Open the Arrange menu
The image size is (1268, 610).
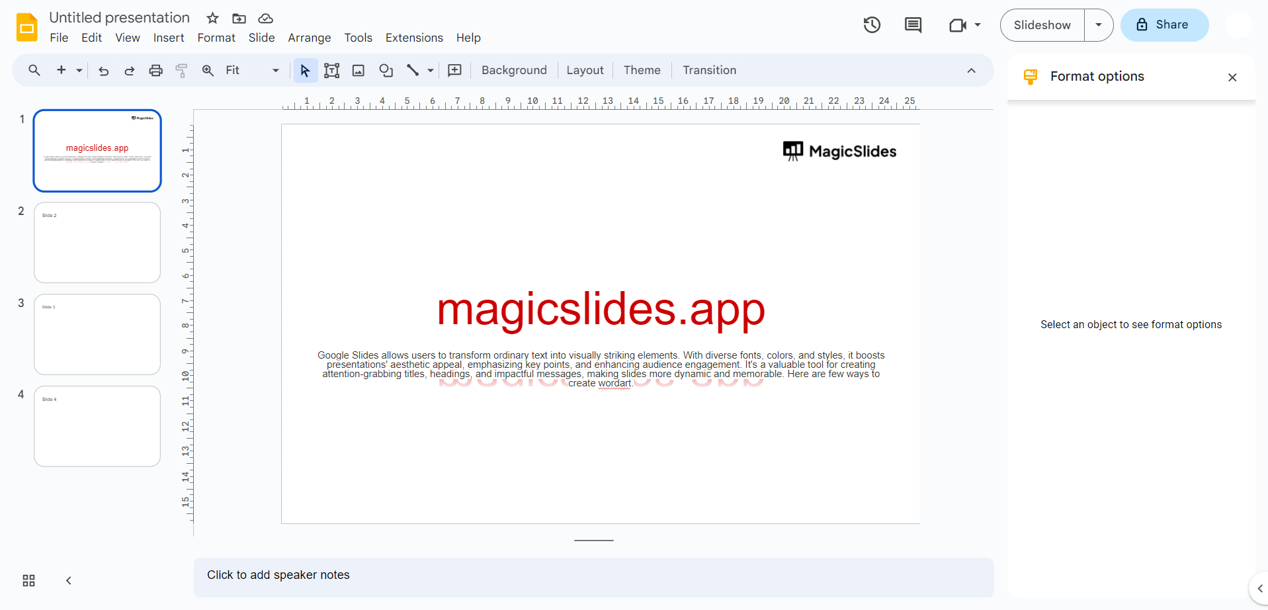(310, 38)
